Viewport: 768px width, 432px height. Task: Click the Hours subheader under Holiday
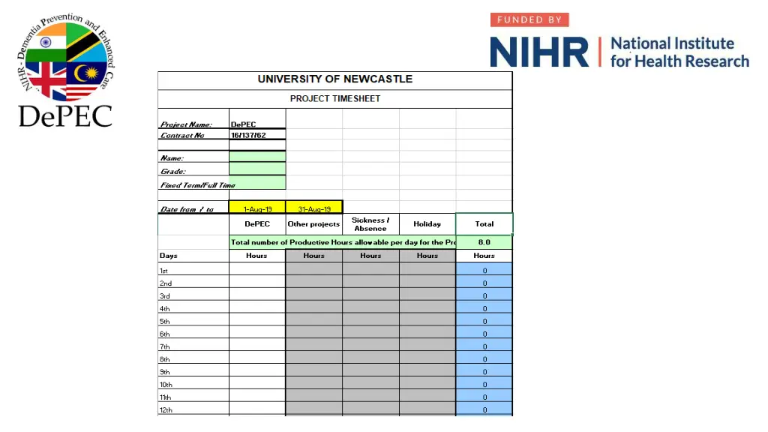tap(427, 256)
